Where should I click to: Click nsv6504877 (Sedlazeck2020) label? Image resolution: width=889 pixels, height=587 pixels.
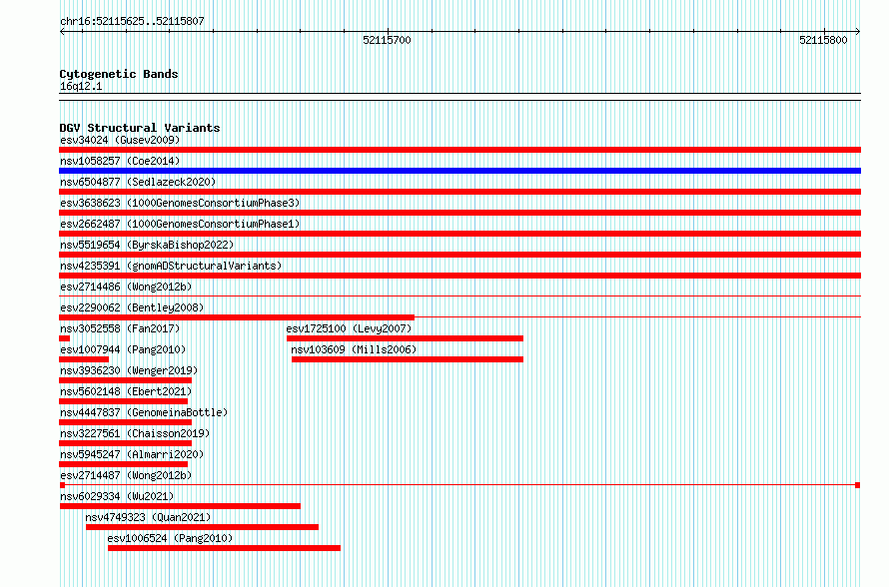point(138,182)
